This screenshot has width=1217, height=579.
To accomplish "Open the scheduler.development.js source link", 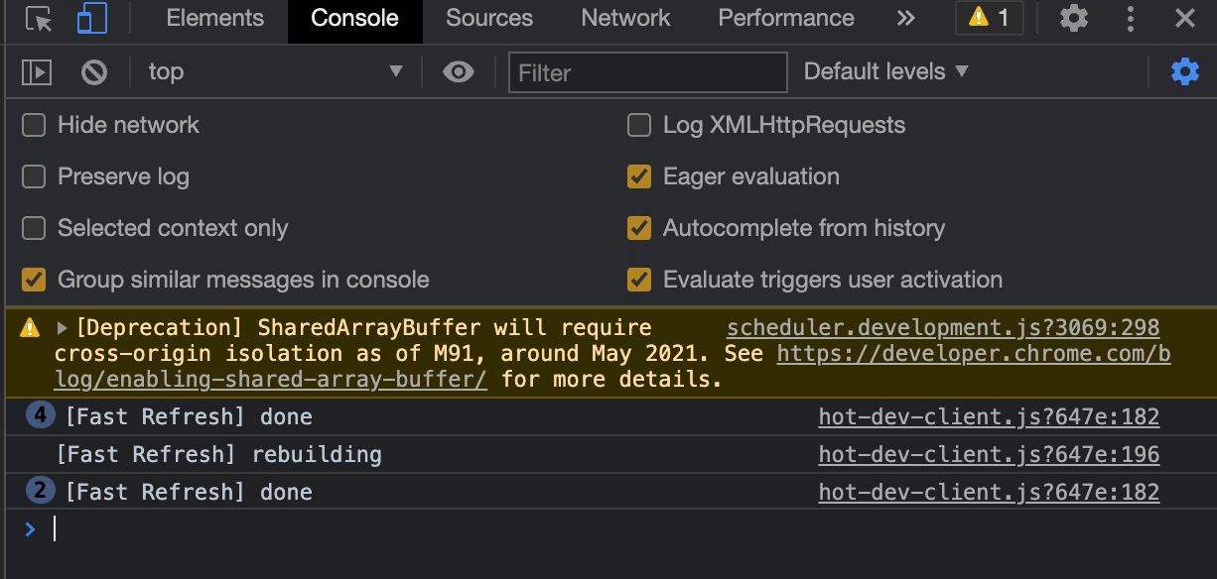I will coord(943,328).
